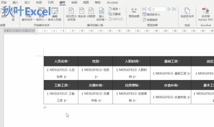214x127 pixels.
Task: Go to the first record arrow
Action: (144, 9)
